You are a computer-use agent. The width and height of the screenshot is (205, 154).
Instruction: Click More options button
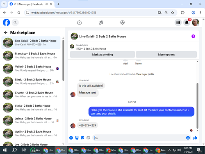tap(166, 55)
